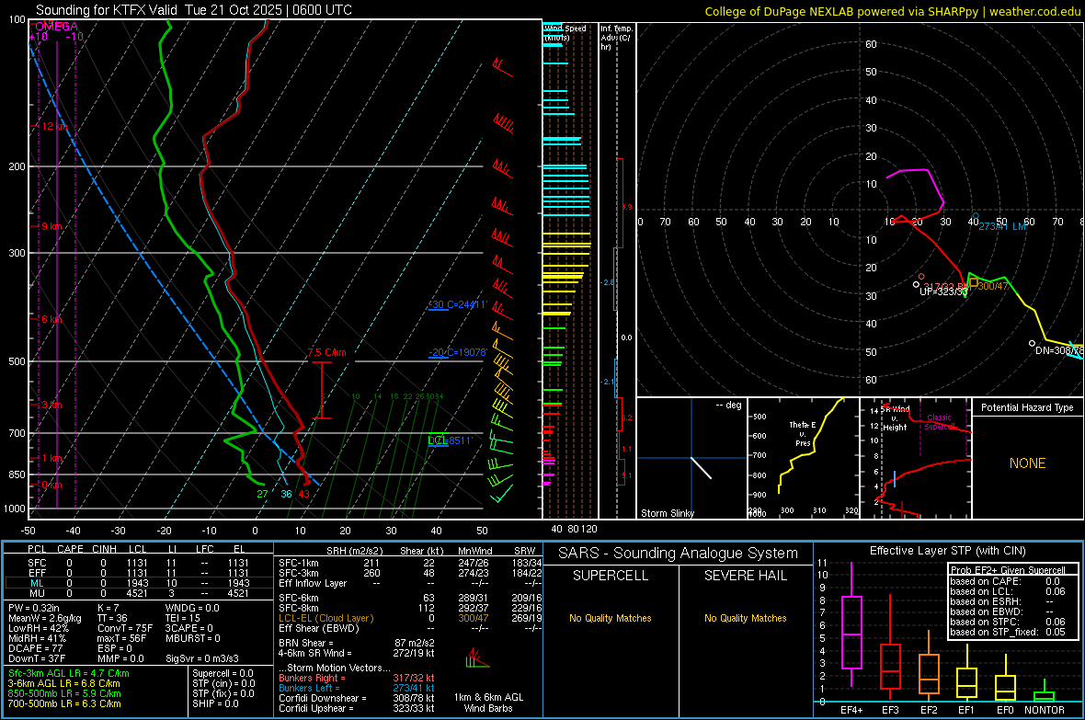Click the MeanW = 2.6g/kg value
The image size is (1085, 720).
click(x=45, y=618)
